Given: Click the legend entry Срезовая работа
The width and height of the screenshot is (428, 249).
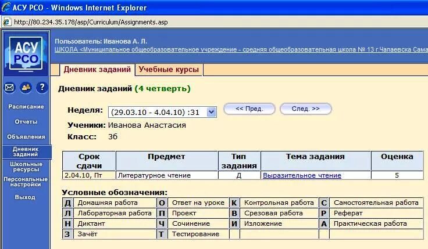Looking at the screenshot, I should [273, 213].
